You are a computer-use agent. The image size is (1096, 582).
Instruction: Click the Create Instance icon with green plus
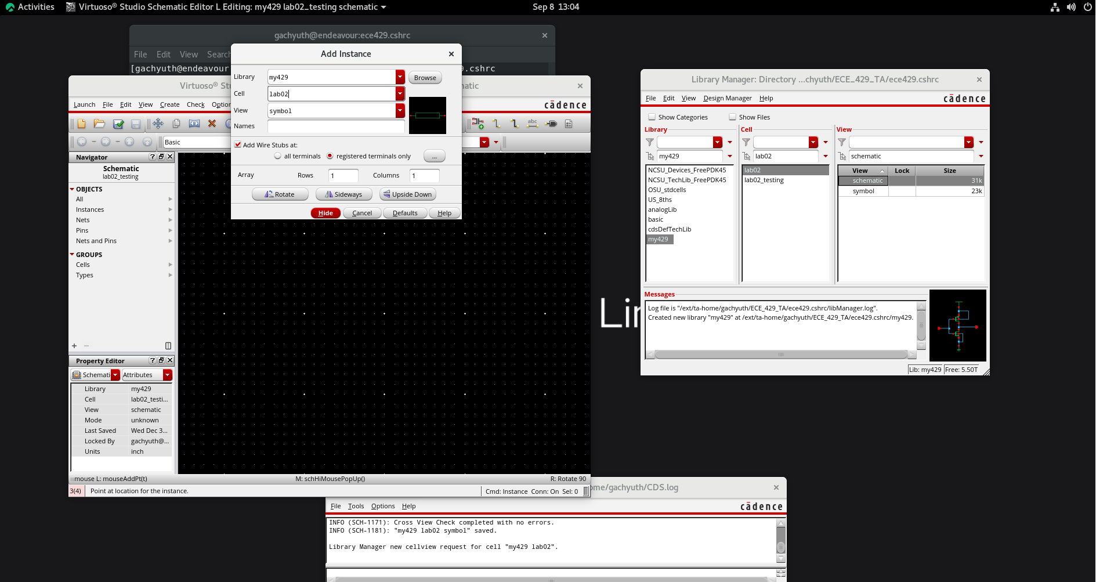[x=478, y=124]
